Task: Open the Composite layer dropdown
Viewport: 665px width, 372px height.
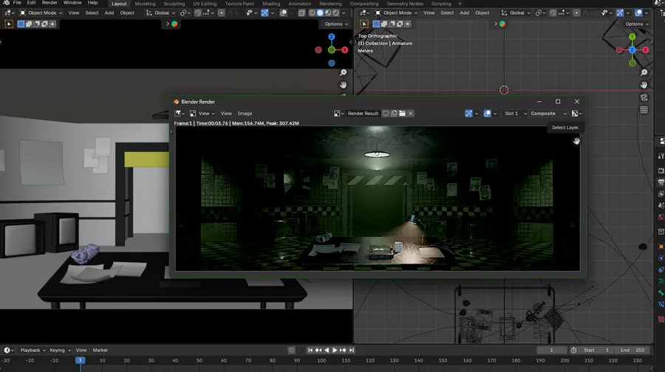Action: pyautogui.click(x=548, y=113)
